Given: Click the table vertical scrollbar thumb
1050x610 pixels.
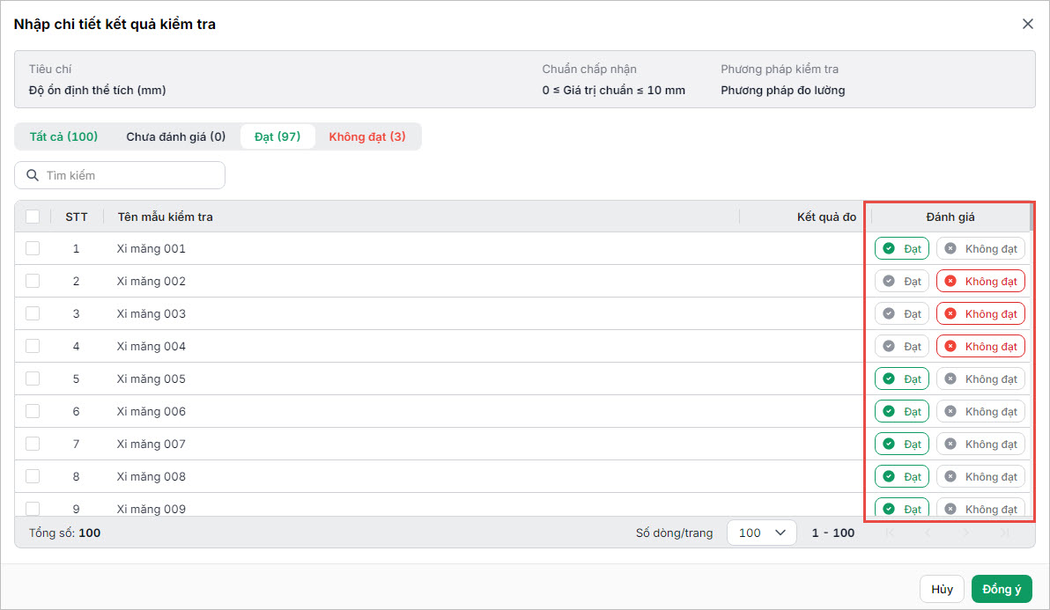Looking at the screenshot, I should coord(1032,217).
